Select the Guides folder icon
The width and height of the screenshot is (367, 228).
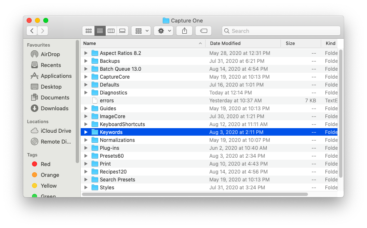(x=95, y=108)
